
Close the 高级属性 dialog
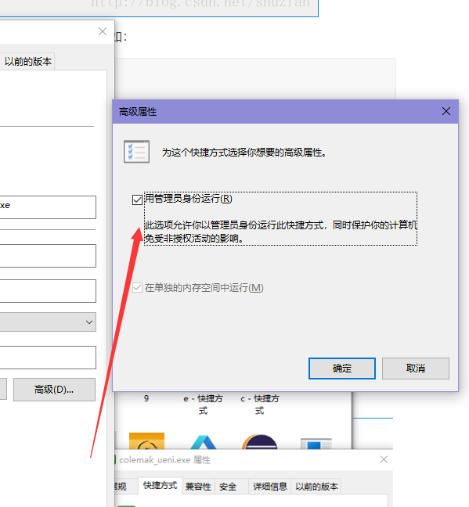click(446, 111)
